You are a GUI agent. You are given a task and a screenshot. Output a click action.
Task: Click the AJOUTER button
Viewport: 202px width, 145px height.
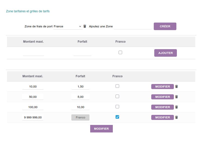tap(165, 53)
